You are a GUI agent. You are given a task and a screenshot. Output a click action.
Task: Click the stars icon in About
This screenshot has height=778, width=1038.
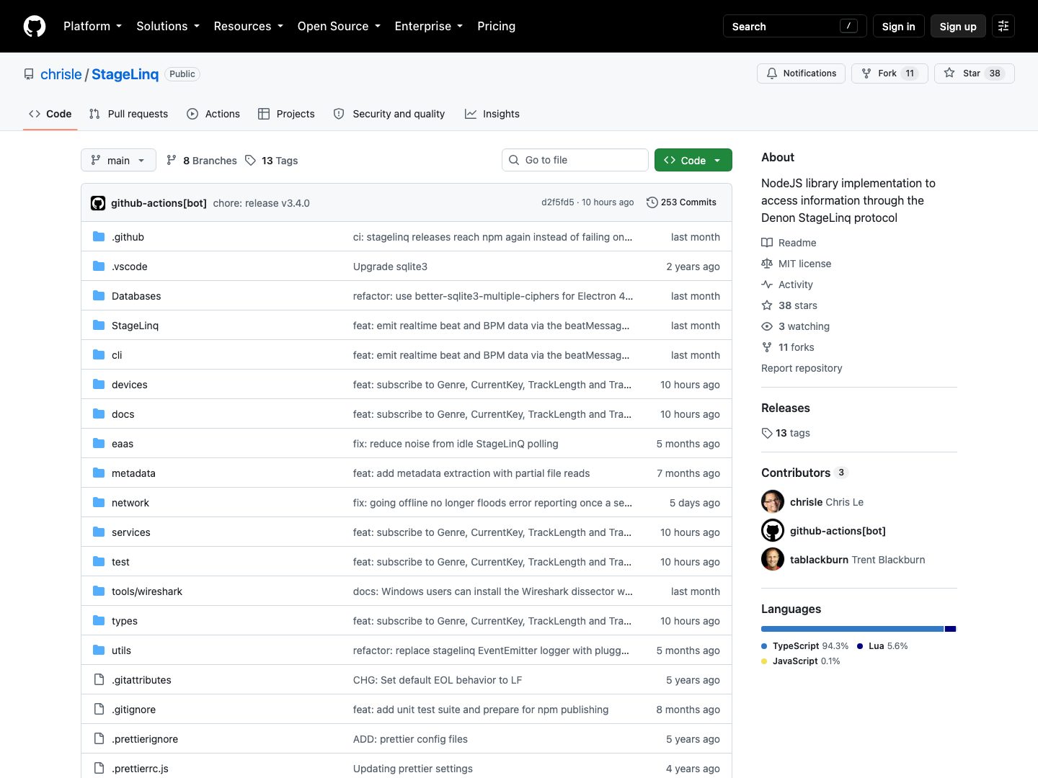[767, 305]
